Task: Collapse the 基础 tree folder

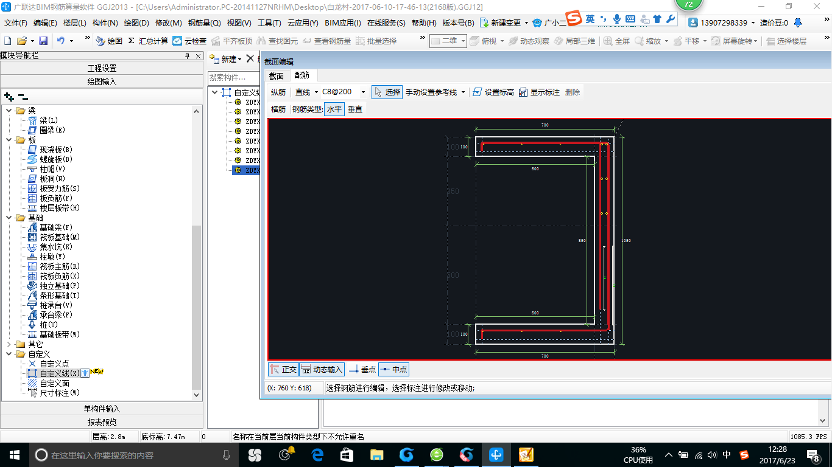Action: (9, 218)
